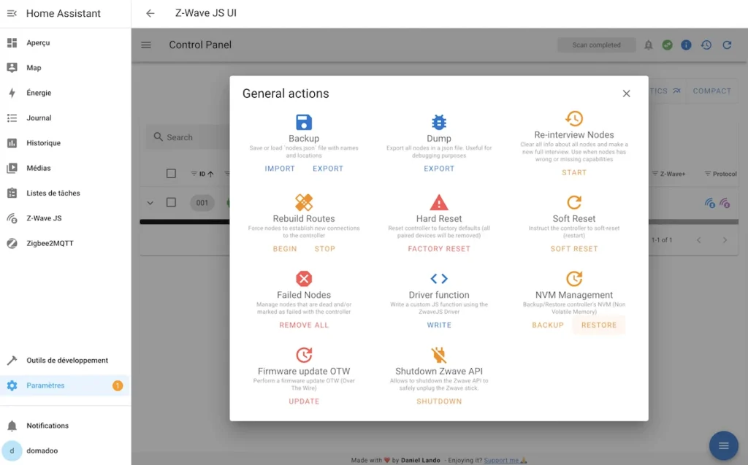The width and height of the screenshot is (748, 465).
Task: Click SHUTDOWN under Shutdown Zwave API
Action: pos(439,401)
